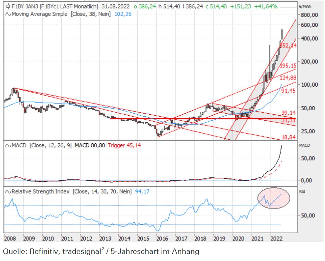
Task: Click the RSI value 94,17
Action: pos(142,192)
